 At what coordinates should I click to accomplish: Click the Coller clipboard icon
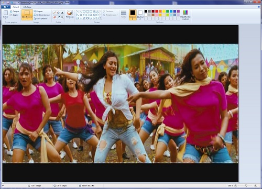tap(6, 13)
